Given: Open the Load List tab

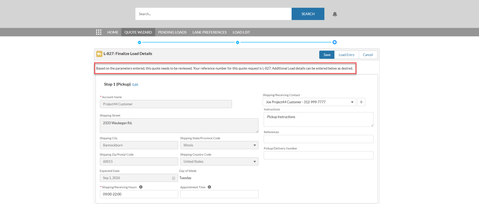Looking at the screenshot, I should click(x=241, y=32).
